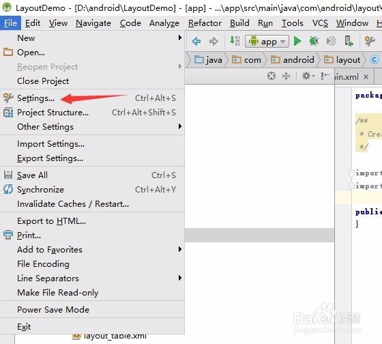382x344 pixels.
Task: Open the Build menu
Action: [239, 23]
